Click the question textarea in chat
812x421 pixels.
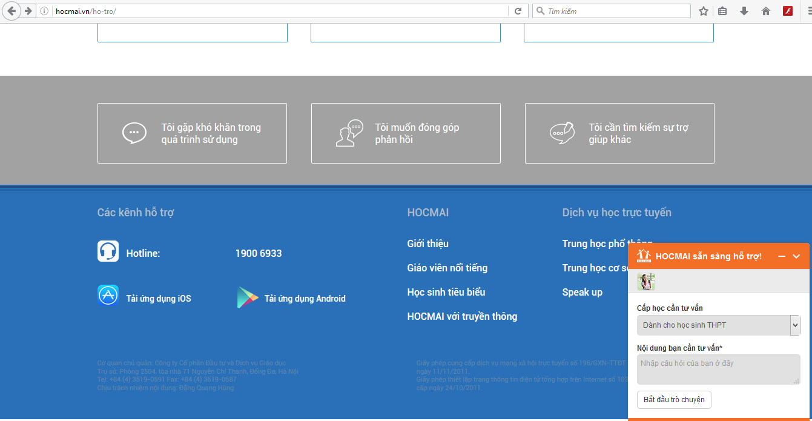point(718,370)
